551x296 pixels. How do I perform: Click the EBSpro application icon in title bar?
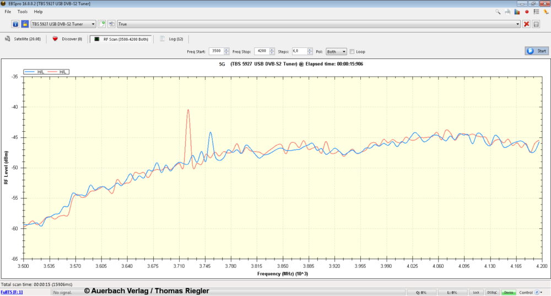3,3
